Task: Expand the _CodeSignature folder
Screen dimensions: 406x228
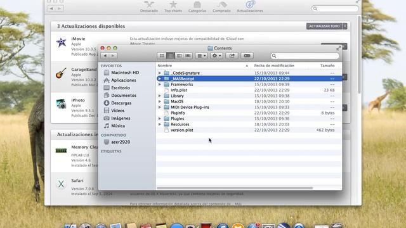Action: coord(160,73)
